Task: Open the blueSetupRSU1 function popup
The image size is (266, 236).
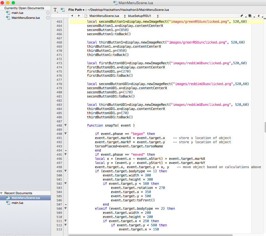Action: [143, 16]
